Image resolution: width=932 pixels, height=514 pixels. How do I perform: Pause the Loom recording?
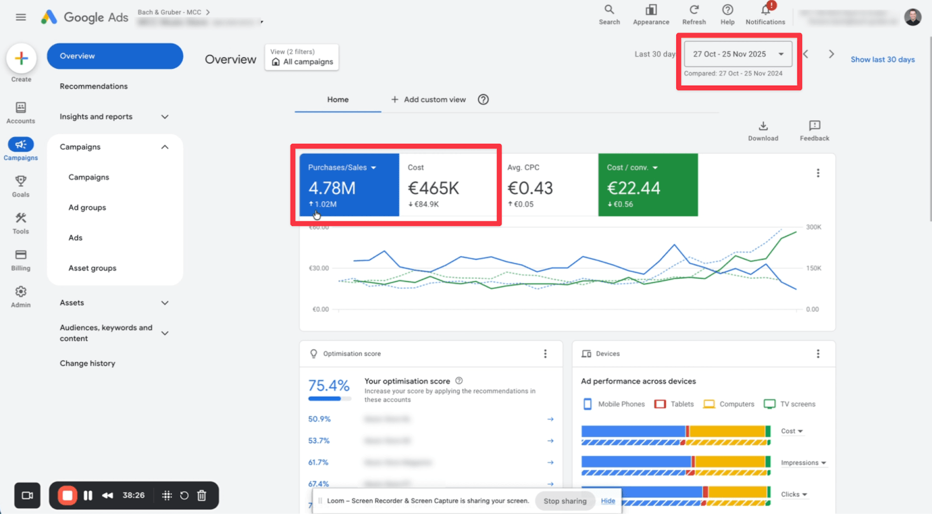pyautogui.click(x=88, y=495)
